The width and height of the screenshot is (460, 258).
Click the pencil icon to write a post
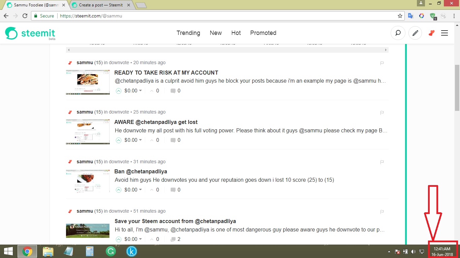pos(415,33)
